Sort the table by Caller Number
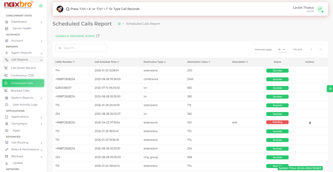This screenshot has height=172, width=333. (65, 62)
